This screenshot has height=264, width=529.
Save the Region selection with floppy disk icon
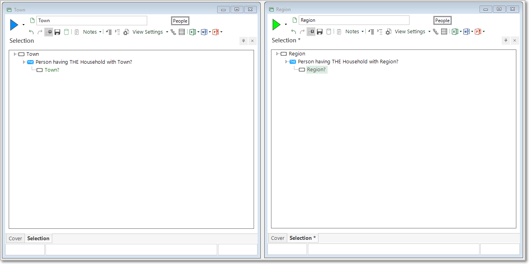[320, 32]
